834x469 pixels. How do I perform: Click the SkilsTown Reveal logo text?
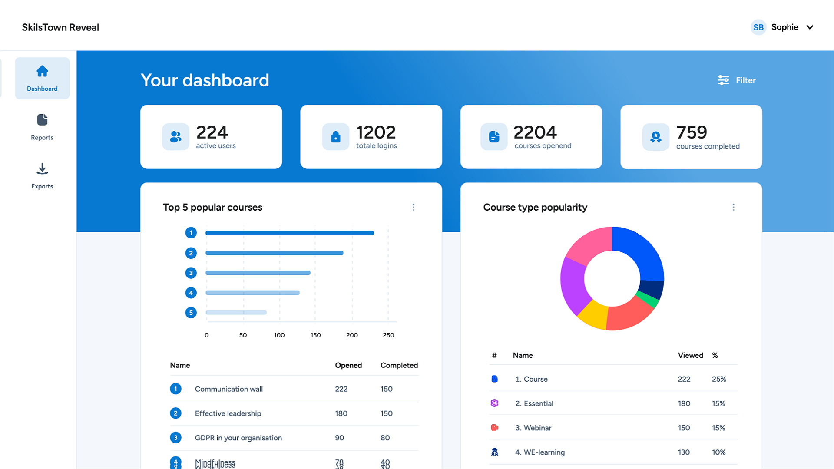pos(60,27)
